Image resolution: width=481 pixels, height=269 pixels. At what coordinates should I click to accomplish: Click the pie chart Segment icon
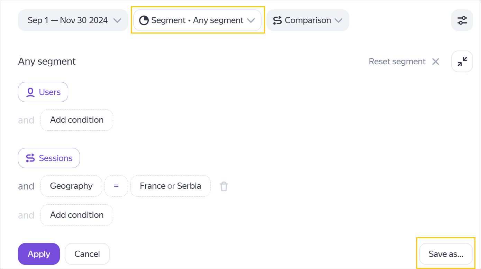pyautogui.click(x=144, y=20)
